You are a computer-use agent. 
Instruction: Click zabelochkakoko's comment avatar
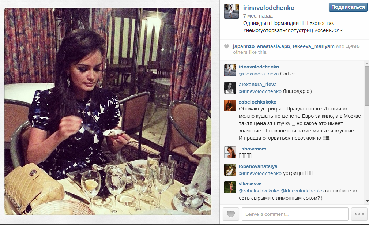(x=230, y=105)
